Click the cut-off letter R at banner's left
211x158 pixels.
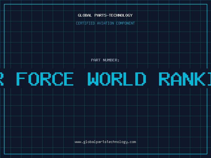coord(1,79)
